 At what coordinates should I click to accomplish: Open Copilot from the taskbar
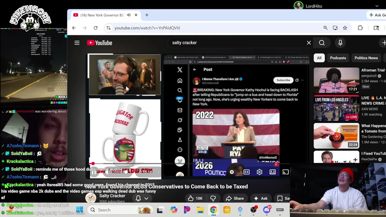(x=174, y=210)
